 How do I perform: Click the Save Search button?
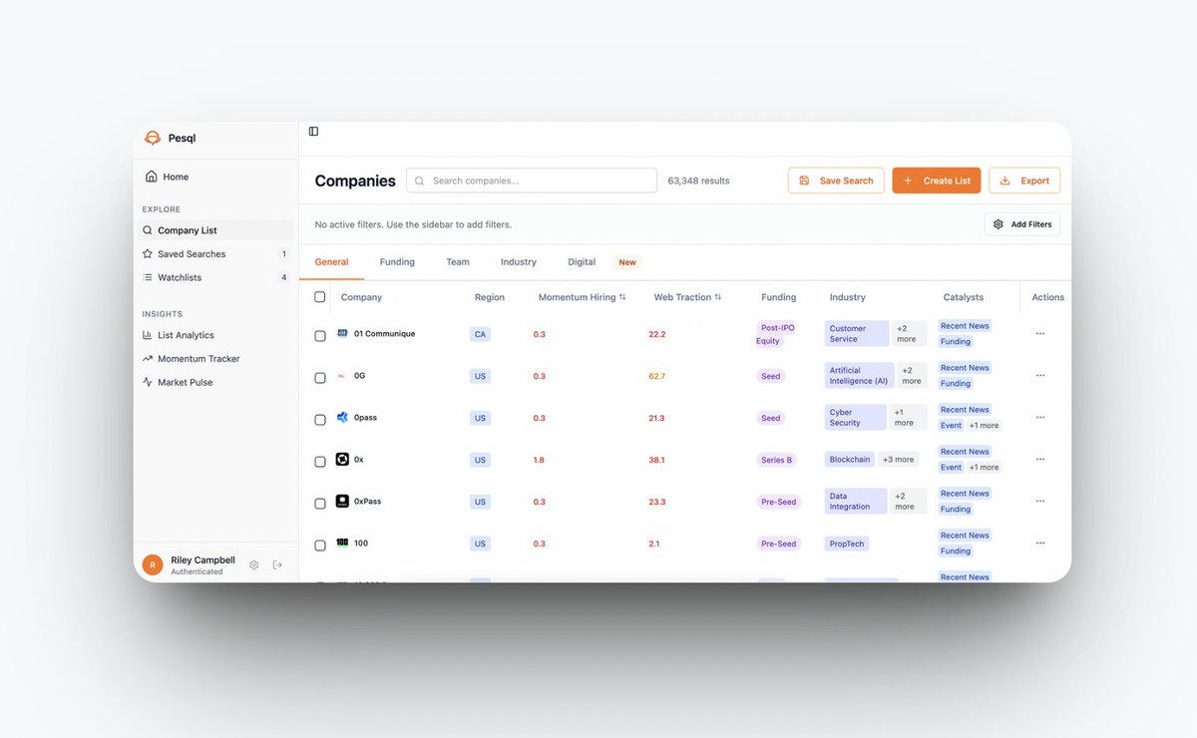836,181
